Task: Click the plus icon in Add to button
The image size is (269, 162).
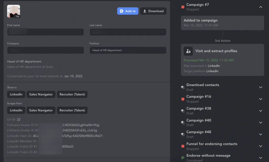Action: (121, 11)
